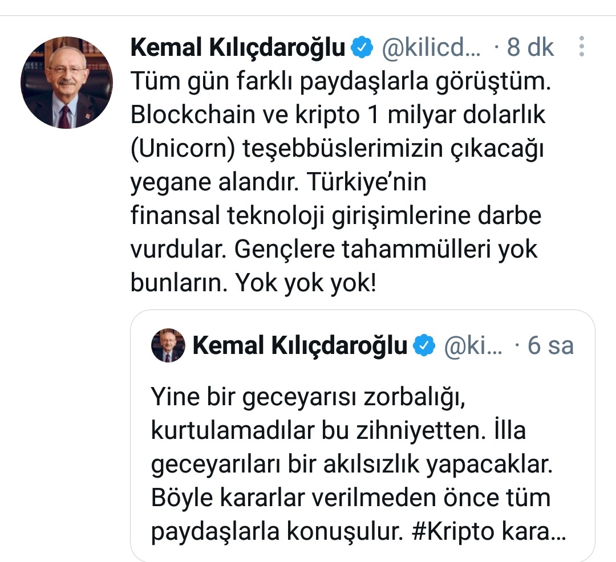The width and height of the screenshot is (616, 562).
Task: Open the author name inside the quoted tweet
Action: 300,345
